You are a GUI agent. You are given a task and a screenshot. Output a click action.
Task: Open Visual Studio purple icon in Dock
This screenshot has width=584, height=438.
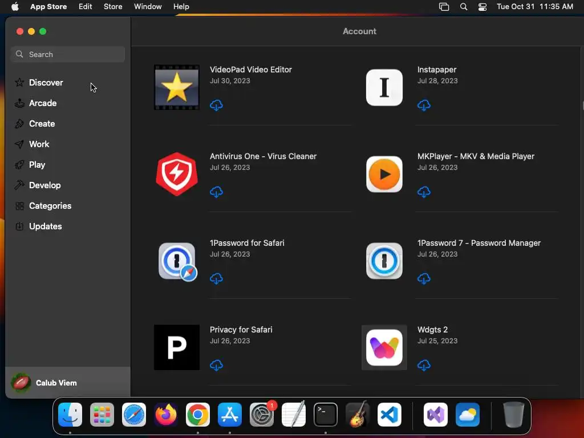435,415
